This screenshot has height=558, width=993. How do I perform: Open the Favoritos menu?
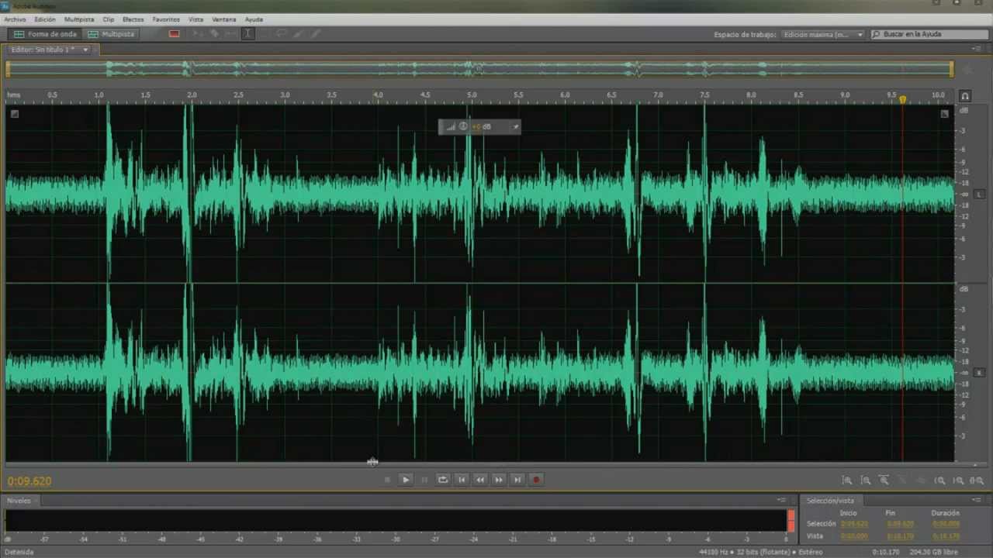166,19
